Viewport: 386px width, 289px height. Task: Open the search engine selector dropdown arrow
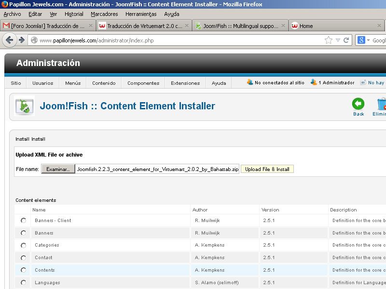point(368,40)
